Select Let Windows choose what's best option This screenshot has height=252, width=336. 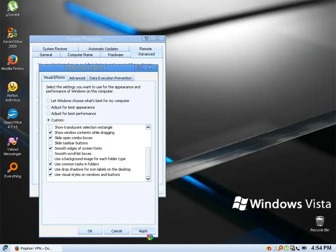88,101
